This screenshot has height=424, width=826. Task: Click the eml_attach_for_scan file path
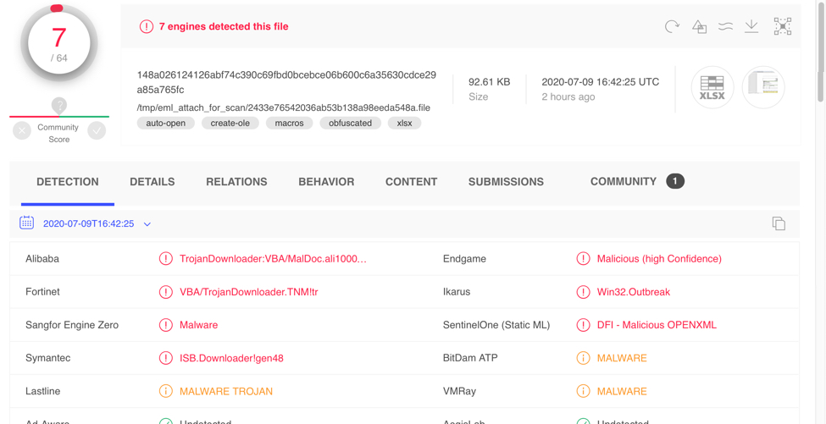(x=284, y=107)
